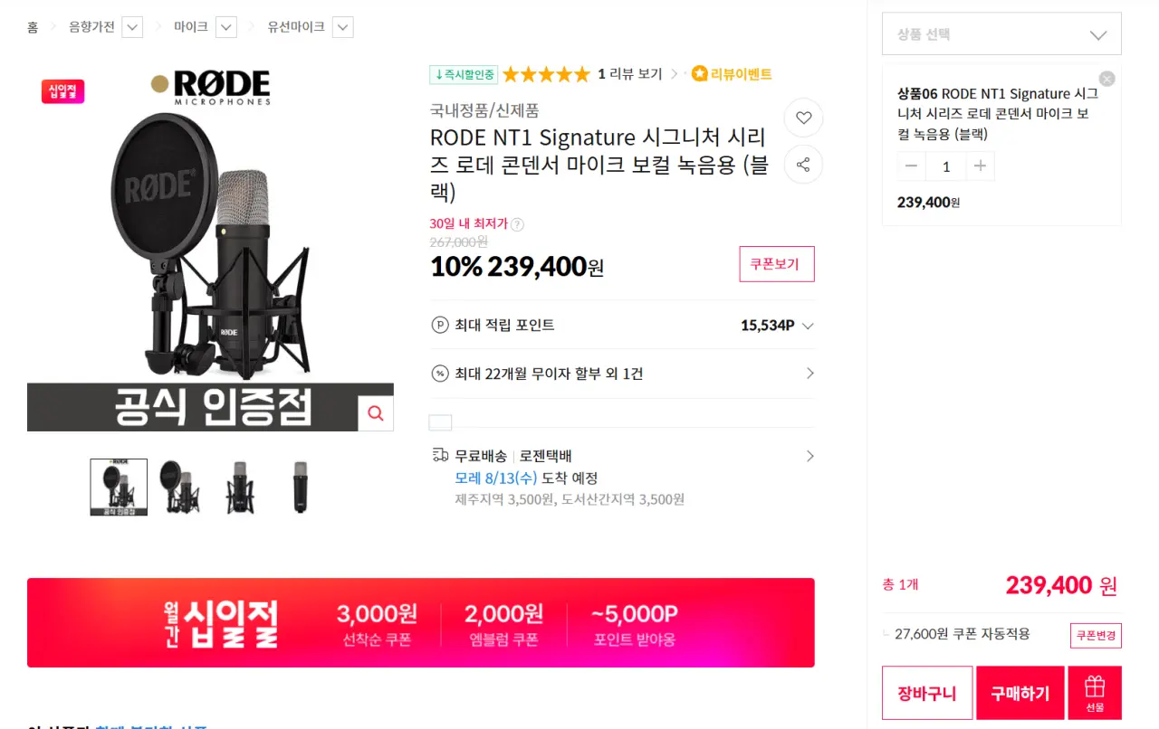The width and height of the screenshot is (1159, 729).
Task: Click the question mark near 30일 내 최저가
Action: (517, 224)
